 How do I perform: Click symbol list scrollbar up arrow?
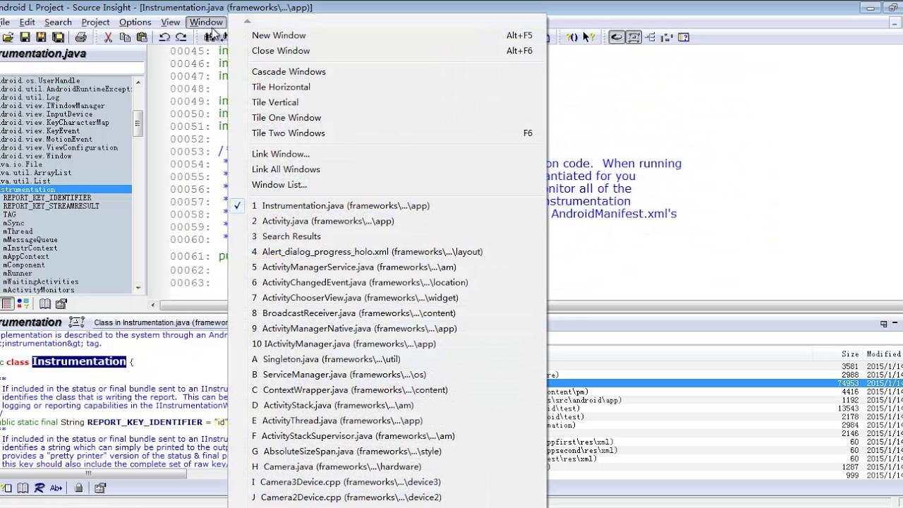click(138, 82)
